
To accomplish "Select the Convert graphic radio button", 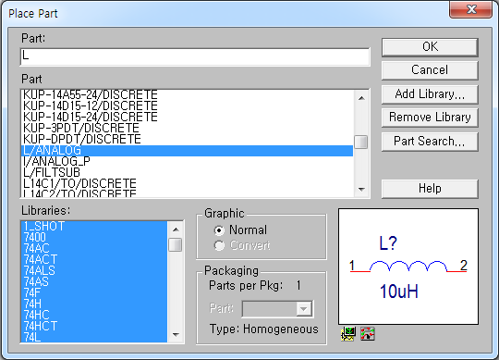I will pos(219,245).
